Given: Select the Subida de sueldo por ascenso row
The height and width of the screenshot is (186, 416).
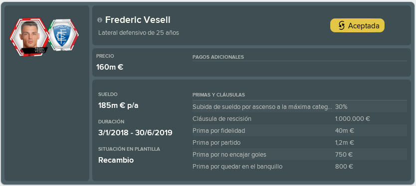Looking at the screenshot, I should [x=300, y=107].
